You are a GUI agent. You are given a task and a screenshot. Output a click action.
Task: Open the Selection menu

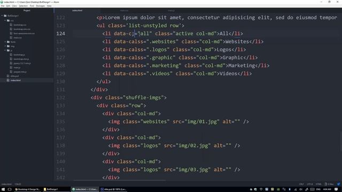pos(23,6)
